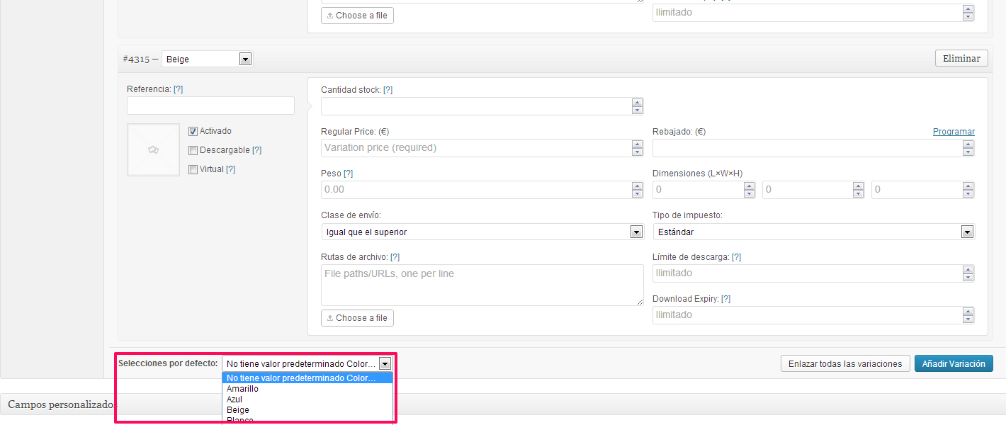Viewport: 1006px width, 425px height.
Task: Click the Añadir Variación button
Action: coord(953,363)
